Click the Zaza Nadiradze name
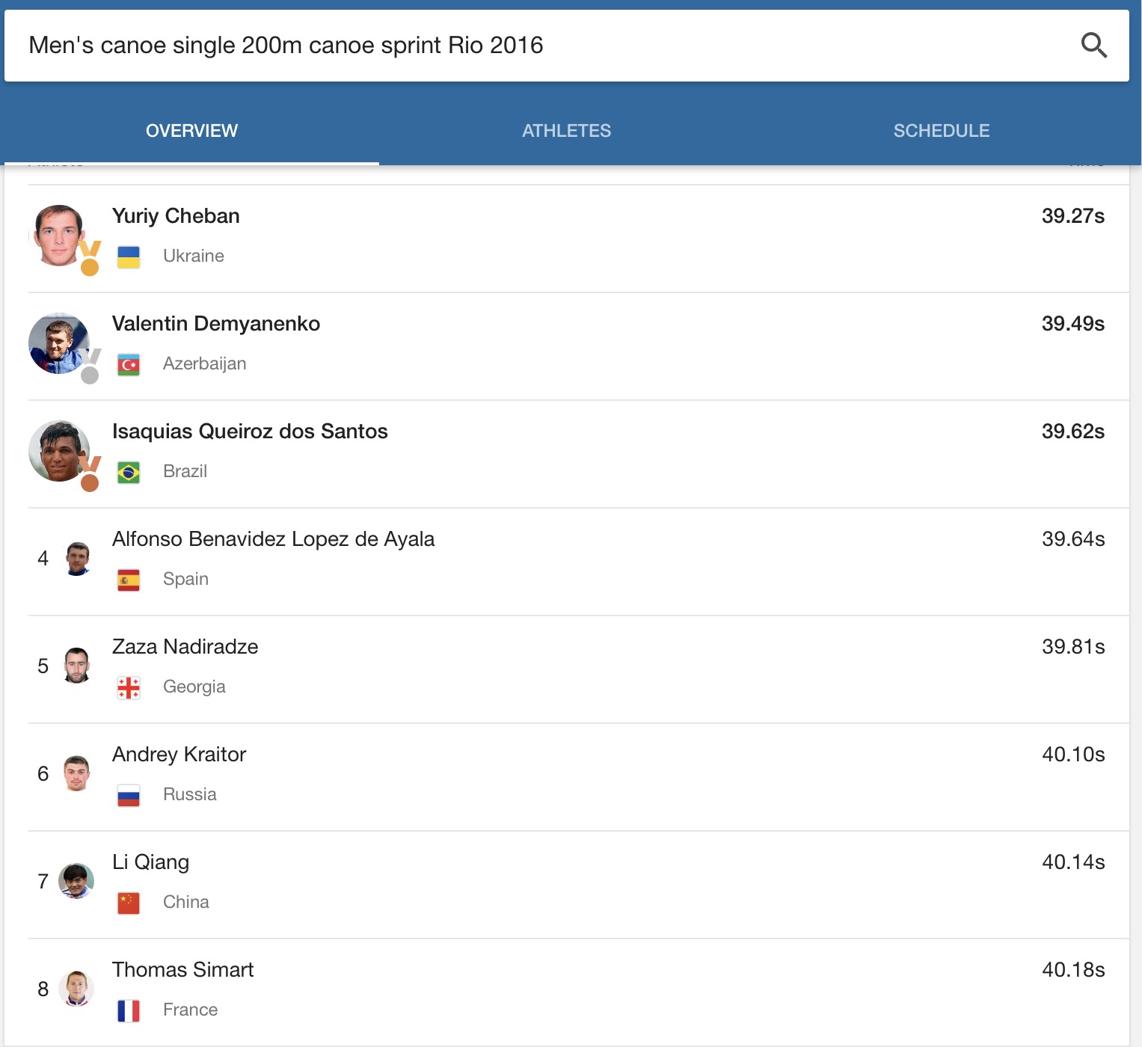 [185, 647]
